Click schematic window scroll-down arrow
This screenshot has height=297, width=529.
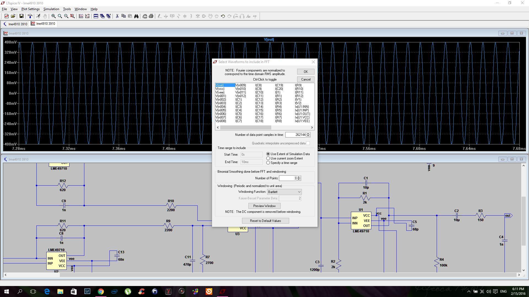pos(523,270)
